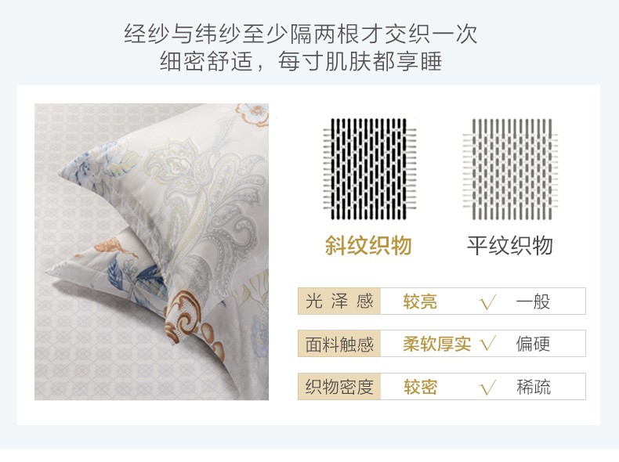619x462 pixels.
Task: Click the 织物密度 row header
Action: [339, 386]
